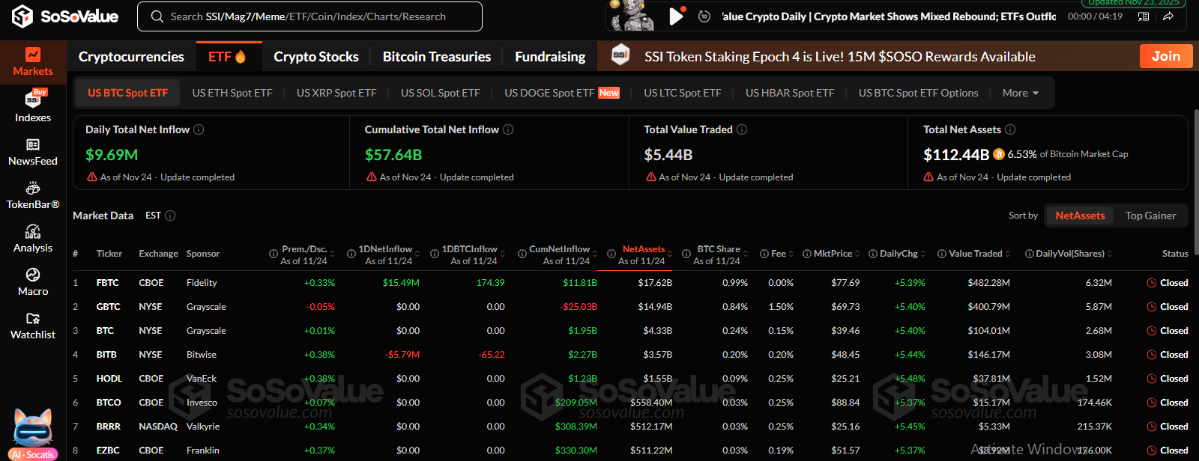The width and height of the screenshot is (1199, 461).
Task: Show info for Total Net Assets
Action: click(1010, 129)
